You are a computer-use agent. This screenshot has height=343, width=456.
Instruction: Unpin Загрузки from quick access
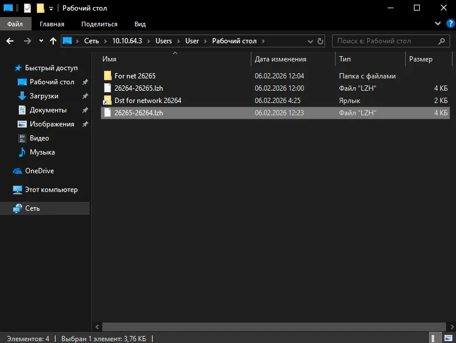[85, 96]
